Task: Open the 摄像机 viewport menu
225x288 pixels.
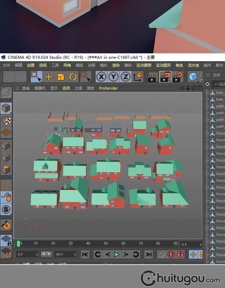Action: pos(40,88)
